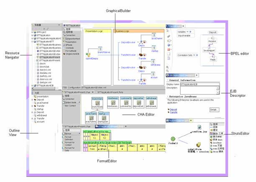Screen dimensions: 256x182
Task: Open the lower BTTApplicationPresent.chae tab
Action: pyautogui.click(x=77, y=126)
